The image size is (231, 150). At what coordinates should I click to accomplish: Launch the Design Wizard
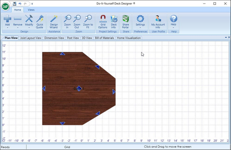click(54, 22)
